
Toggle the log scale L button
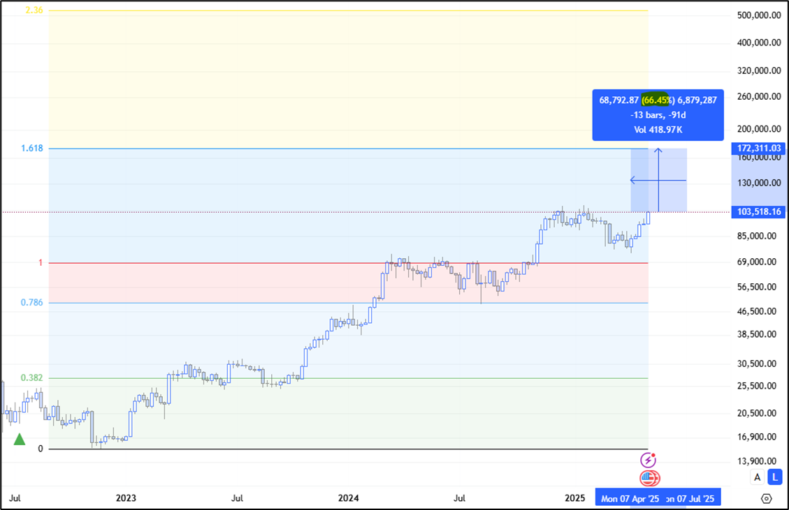point(774,477)
